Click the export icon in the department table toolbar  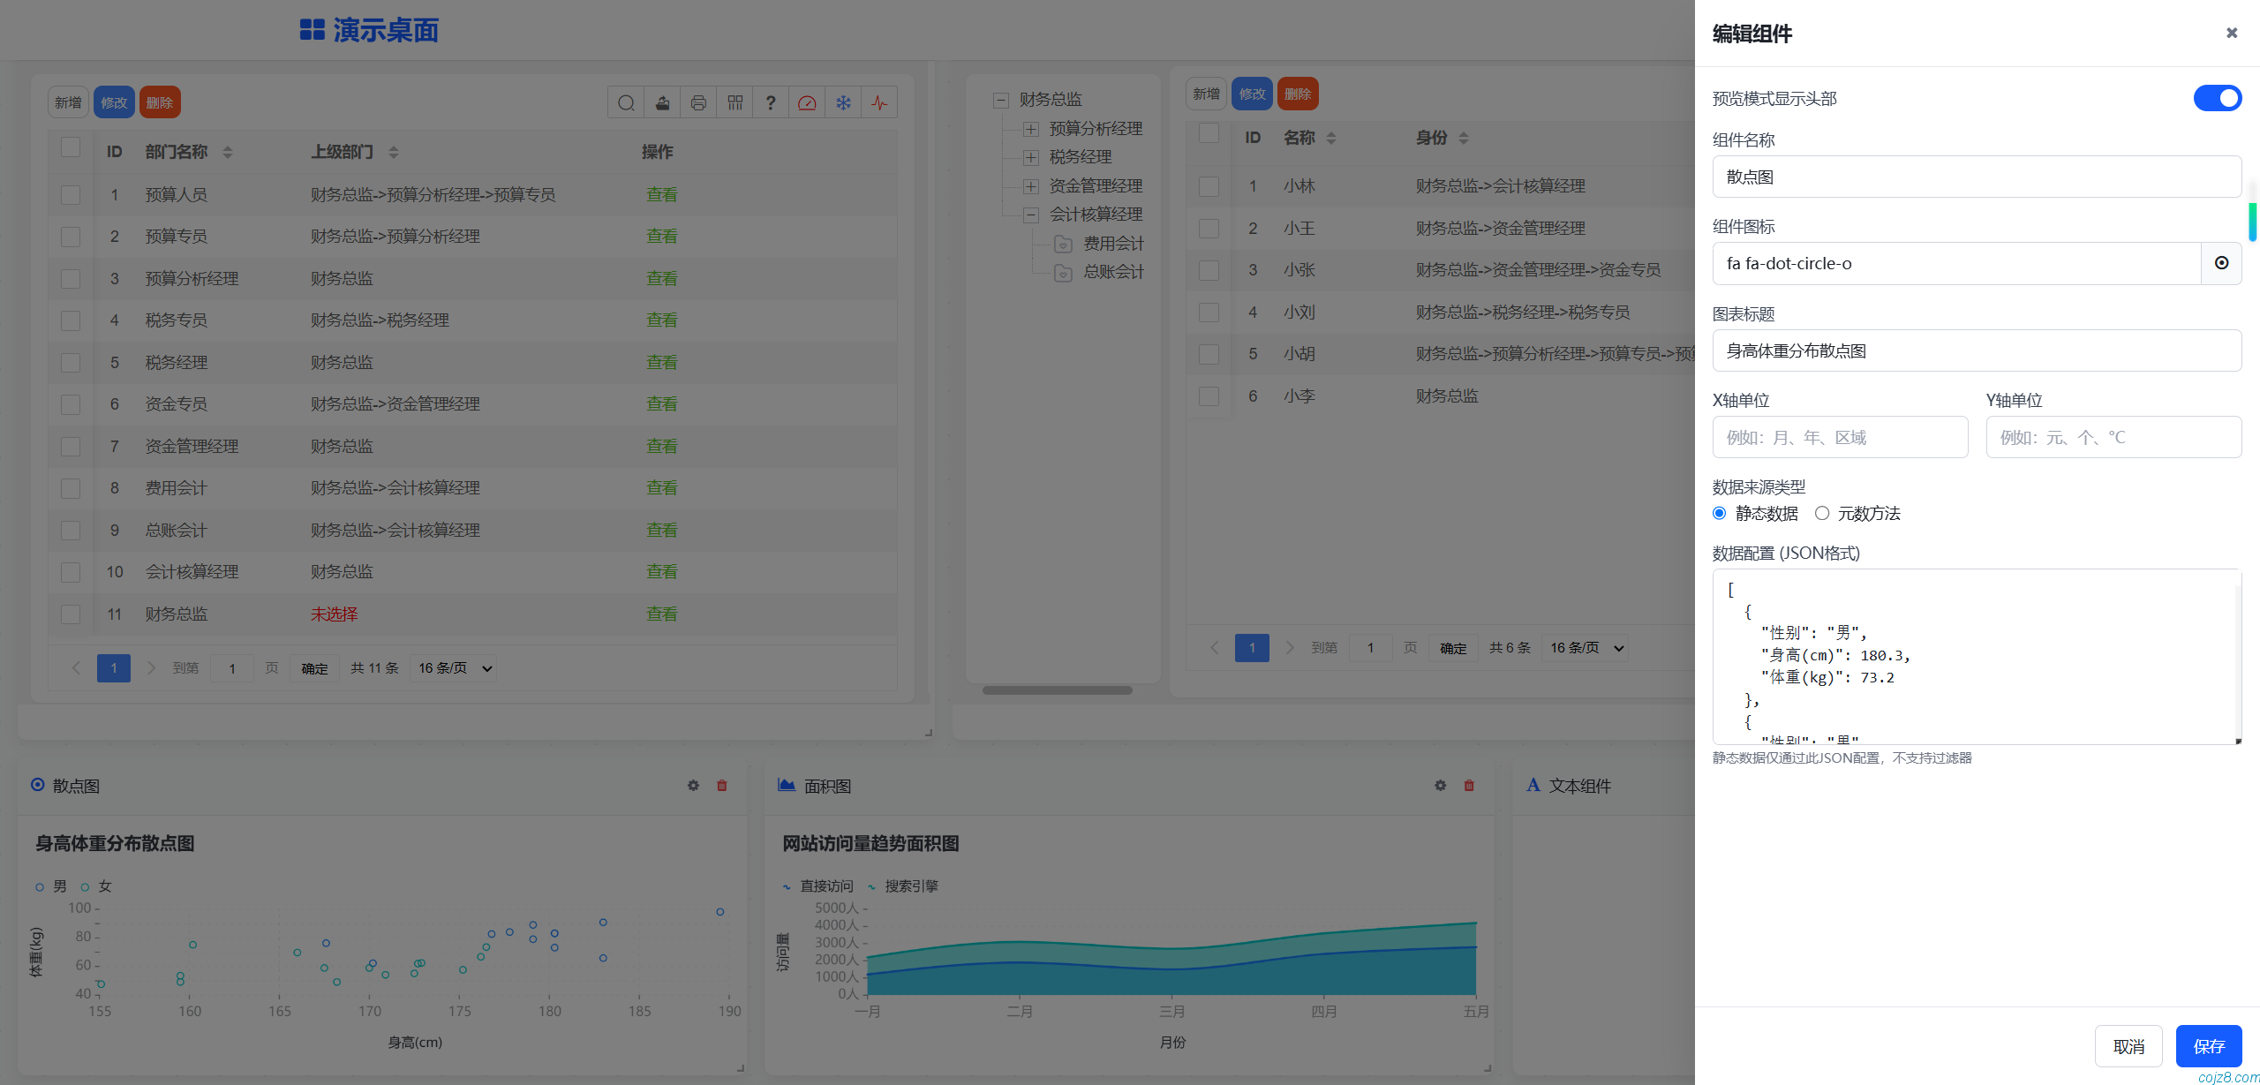point(662,102)
